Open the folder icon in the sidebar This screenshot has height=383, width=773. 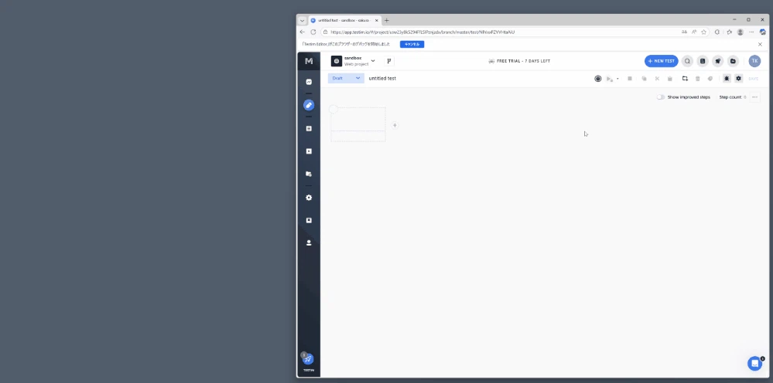tap(309, 174)
